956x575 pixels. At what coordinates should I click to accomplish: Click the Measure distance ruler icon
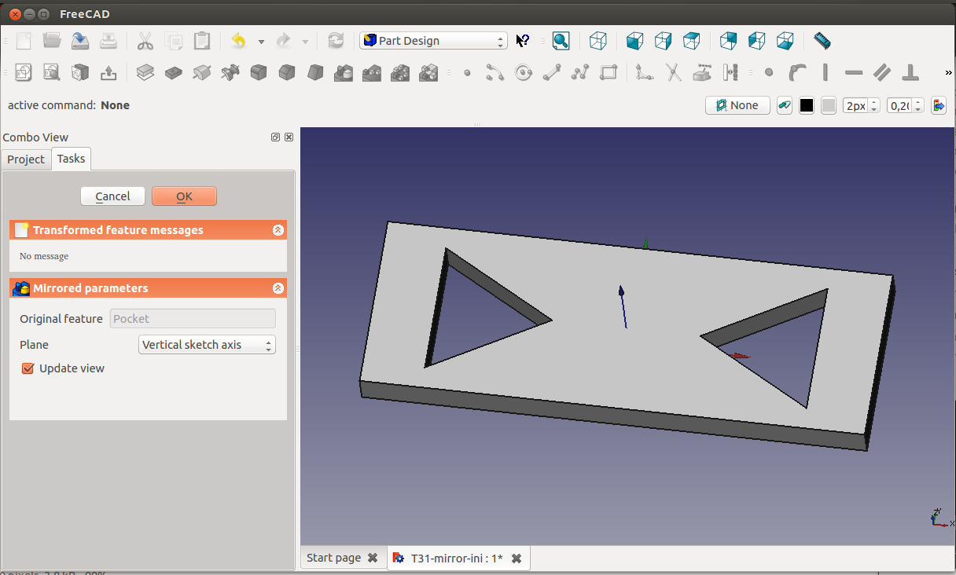tap(822, 41)
